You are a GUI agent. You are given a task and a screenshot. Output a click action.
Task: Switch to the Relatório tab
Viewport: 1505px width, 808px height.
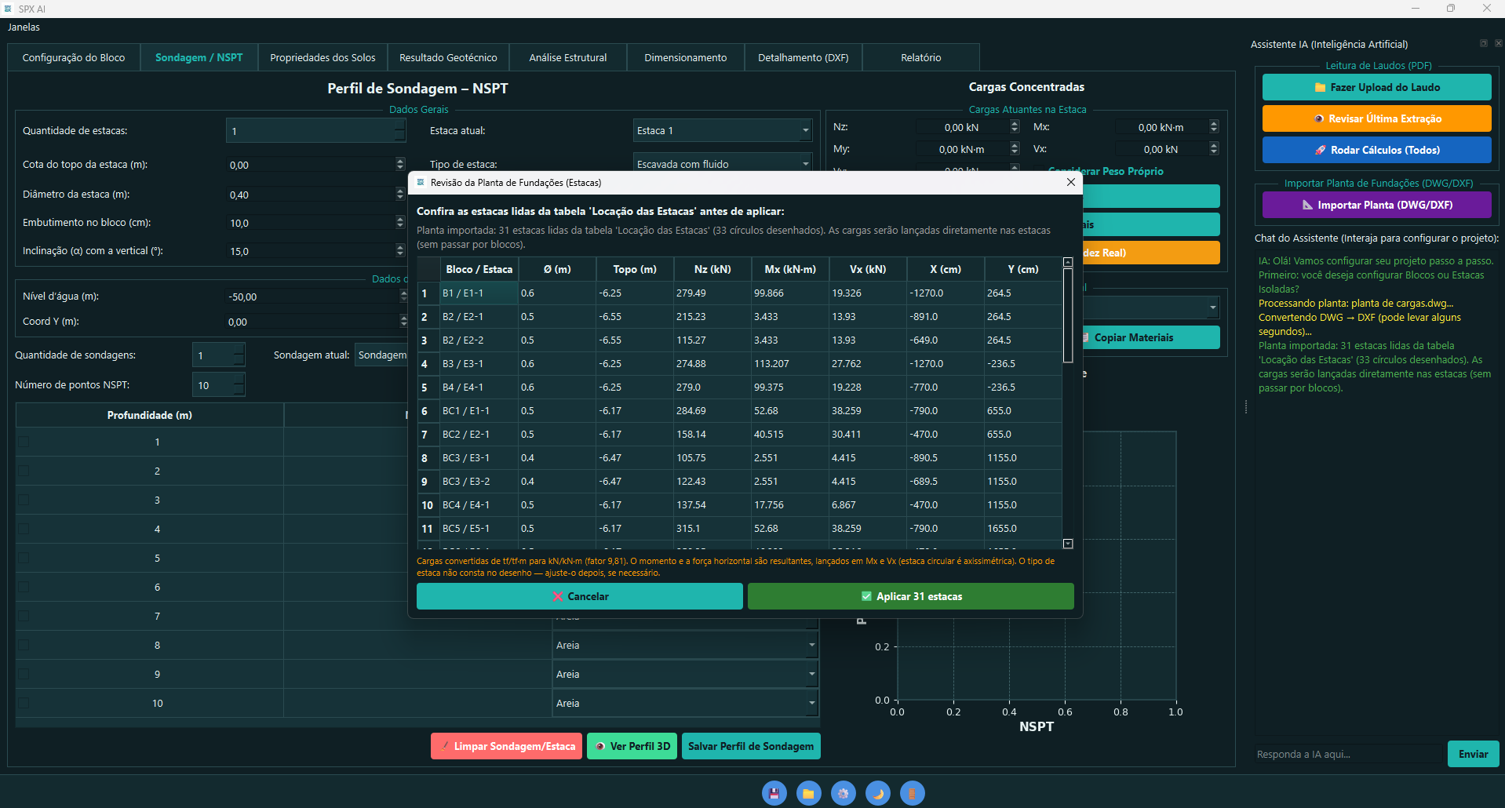(x=921, y=57)
